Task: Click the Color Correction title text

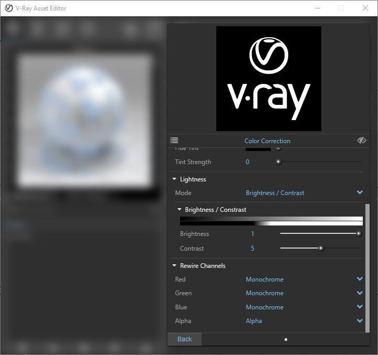Action: pyautogui.click(x=267, y=141)
